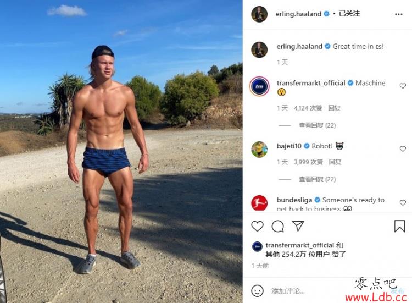
Task: Focus the add comment input field
Action: (x=326, y=291)
